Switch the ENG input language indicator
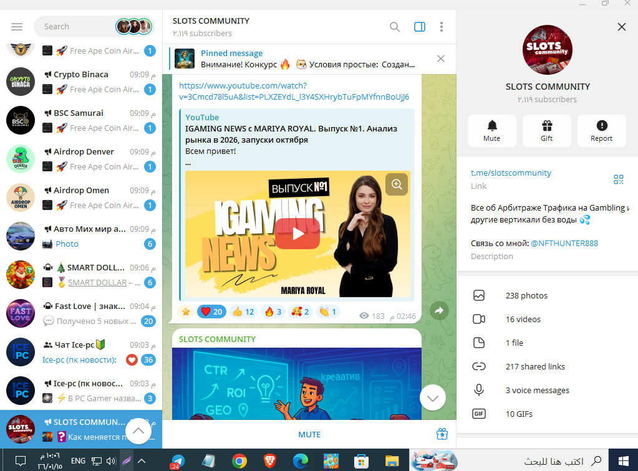The height and width of the screenshot is (471, 638). click(78, 461)
